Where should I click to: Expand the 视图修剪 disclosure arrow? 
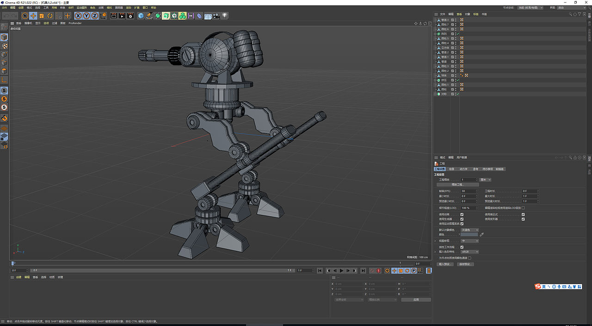435,241
